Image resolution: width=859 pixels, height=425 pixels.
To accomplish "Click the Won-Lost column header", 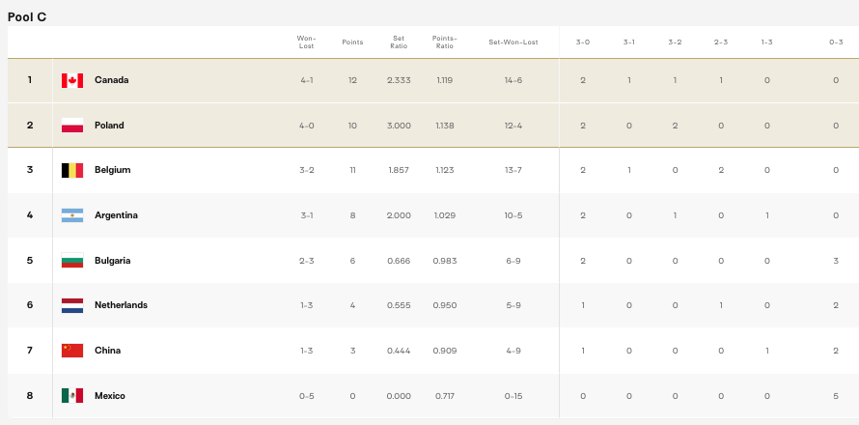I will tap(306, 42).
